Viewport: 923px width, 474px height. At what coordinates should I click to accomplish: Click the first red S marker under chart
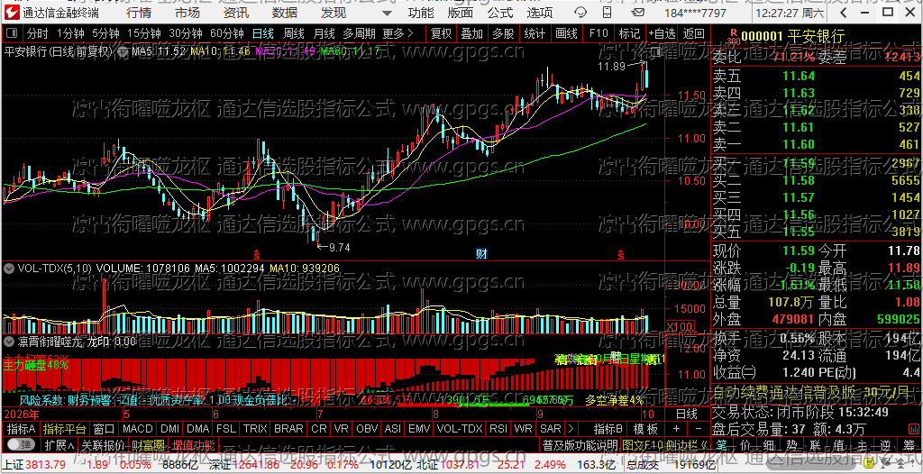[257, 255]
